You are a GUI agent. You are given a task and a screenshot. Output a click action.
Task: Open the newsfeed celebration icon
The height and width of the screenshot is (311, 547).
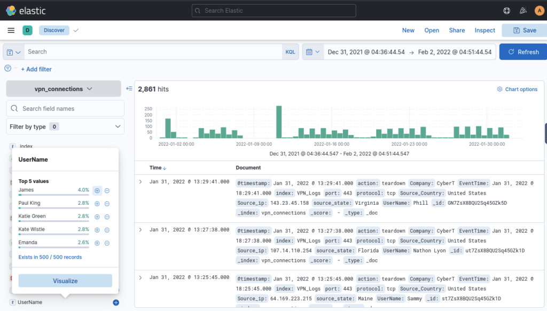[x=523, y=11]
